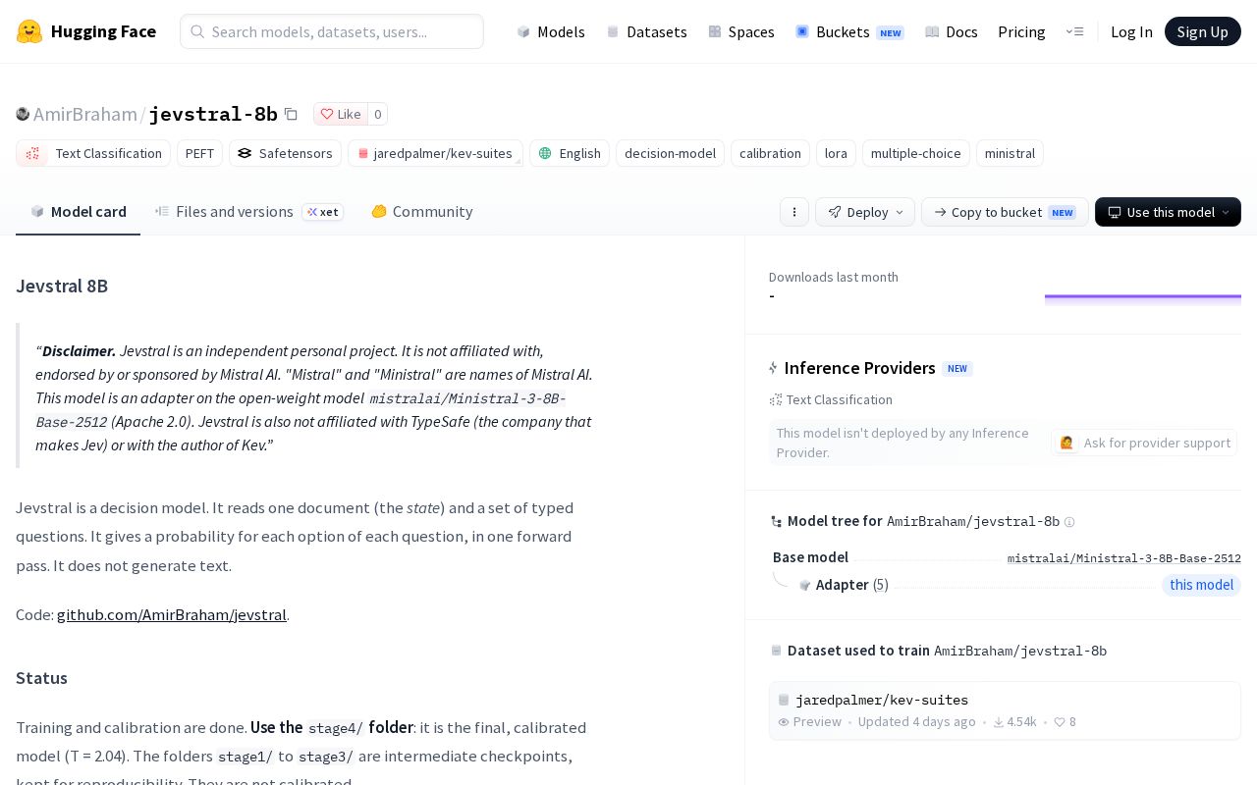Switch to the Model card tab
This screenshot has width=1257, height=785.
(x=79, y=212)
